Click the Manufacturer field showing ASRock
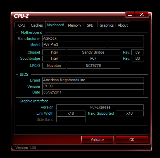 93,38
